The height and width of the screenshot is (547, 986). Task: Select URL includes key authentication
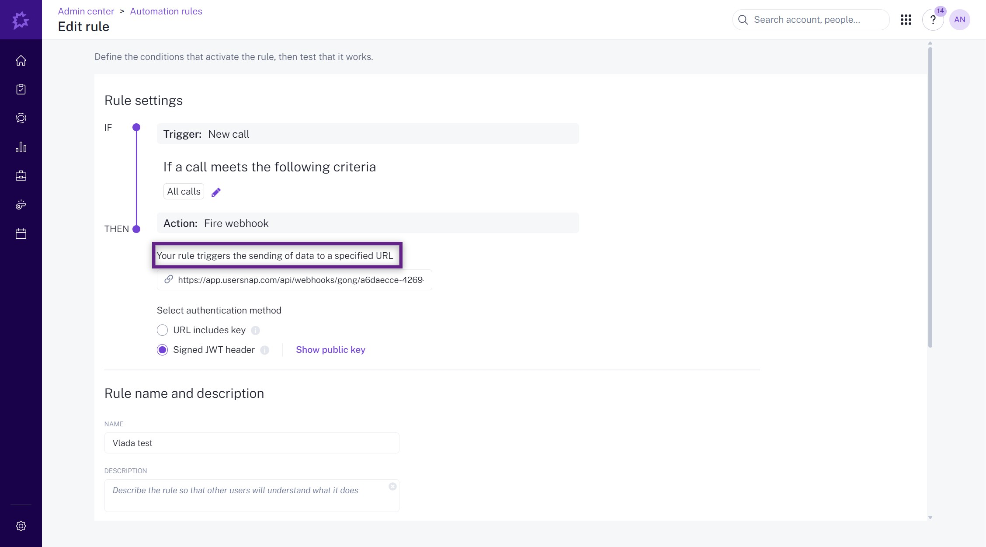tap(162, 330)
